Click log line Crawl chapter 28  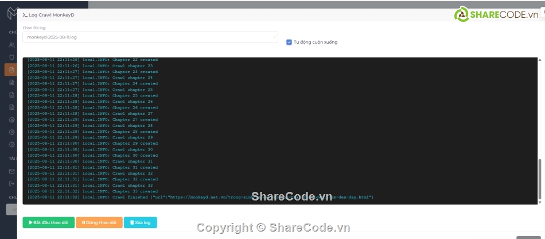90,126
